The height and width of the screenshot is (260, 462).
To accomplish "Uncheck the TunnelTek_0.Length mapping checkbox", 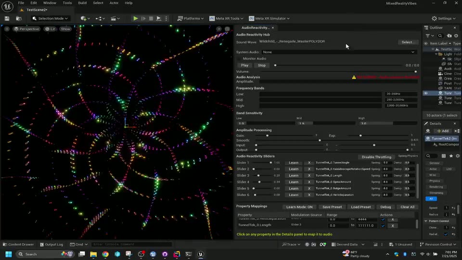I will pyautogui.click(x=383, y=225).
